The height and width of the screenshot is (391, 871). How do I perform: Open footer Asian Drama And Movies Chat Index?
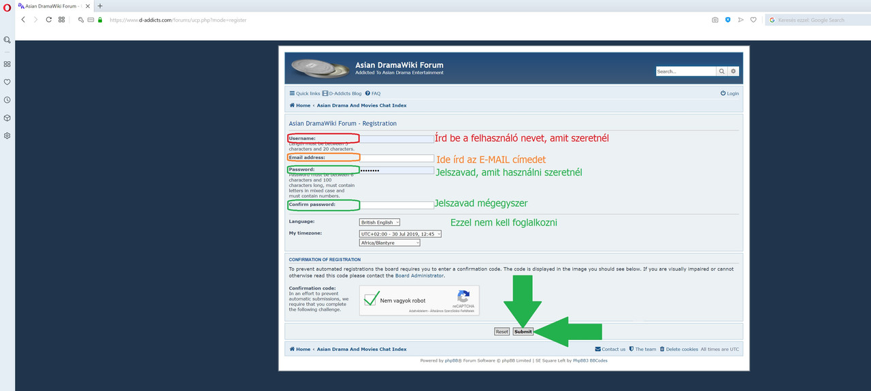click(361, 350)
